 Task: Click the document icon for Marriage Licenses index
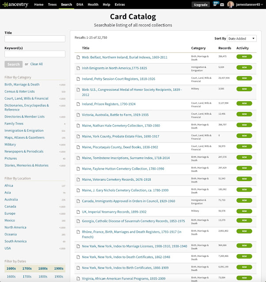(78, 246)
